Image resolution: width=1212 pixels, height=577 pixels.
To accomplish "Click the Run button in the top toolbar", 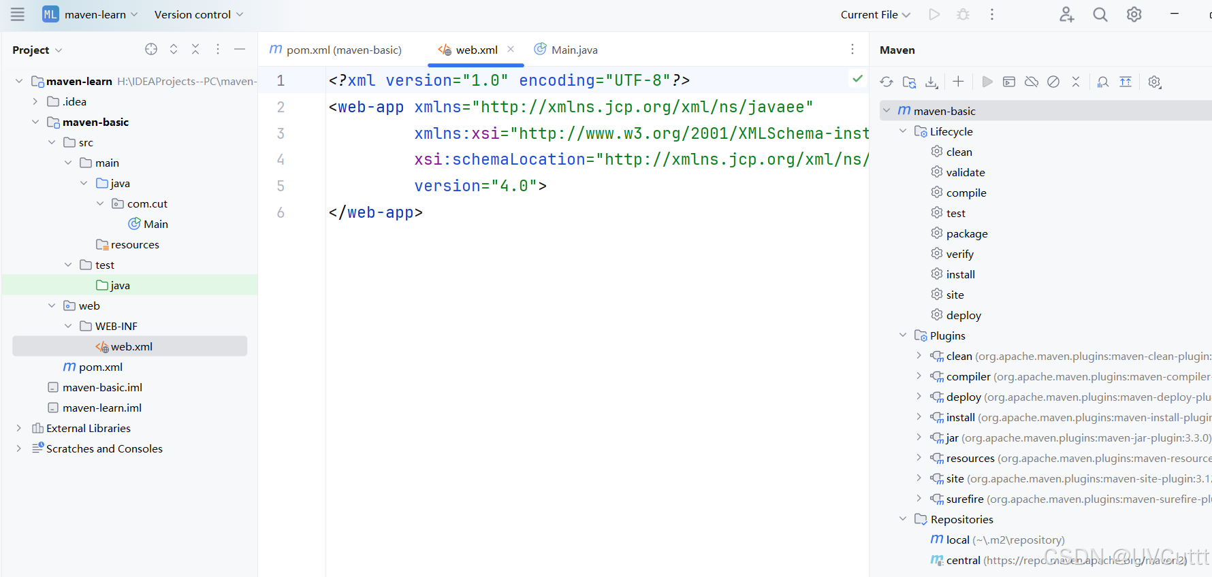I will [934, 14].
